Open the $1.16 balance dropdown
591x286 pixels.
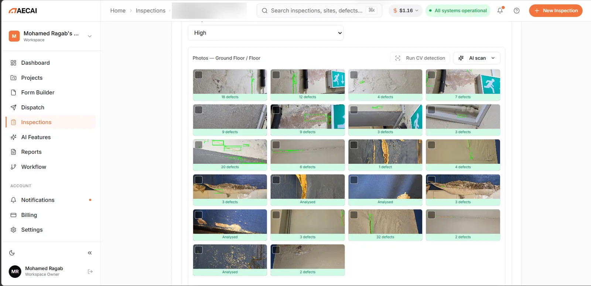[x=406, y=11]
